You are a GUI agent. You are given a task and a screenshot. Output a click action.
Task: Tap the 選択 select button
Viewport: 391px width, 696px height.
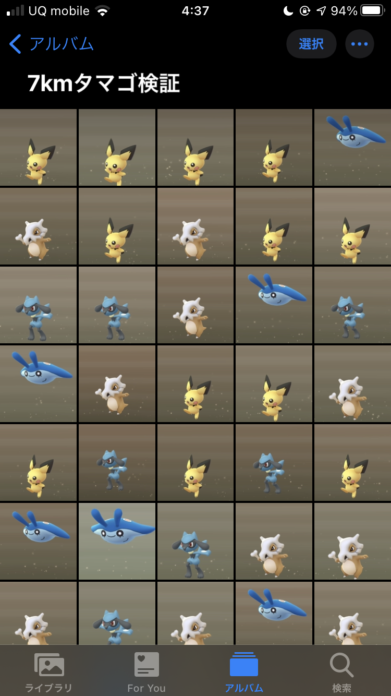[311, 44]
